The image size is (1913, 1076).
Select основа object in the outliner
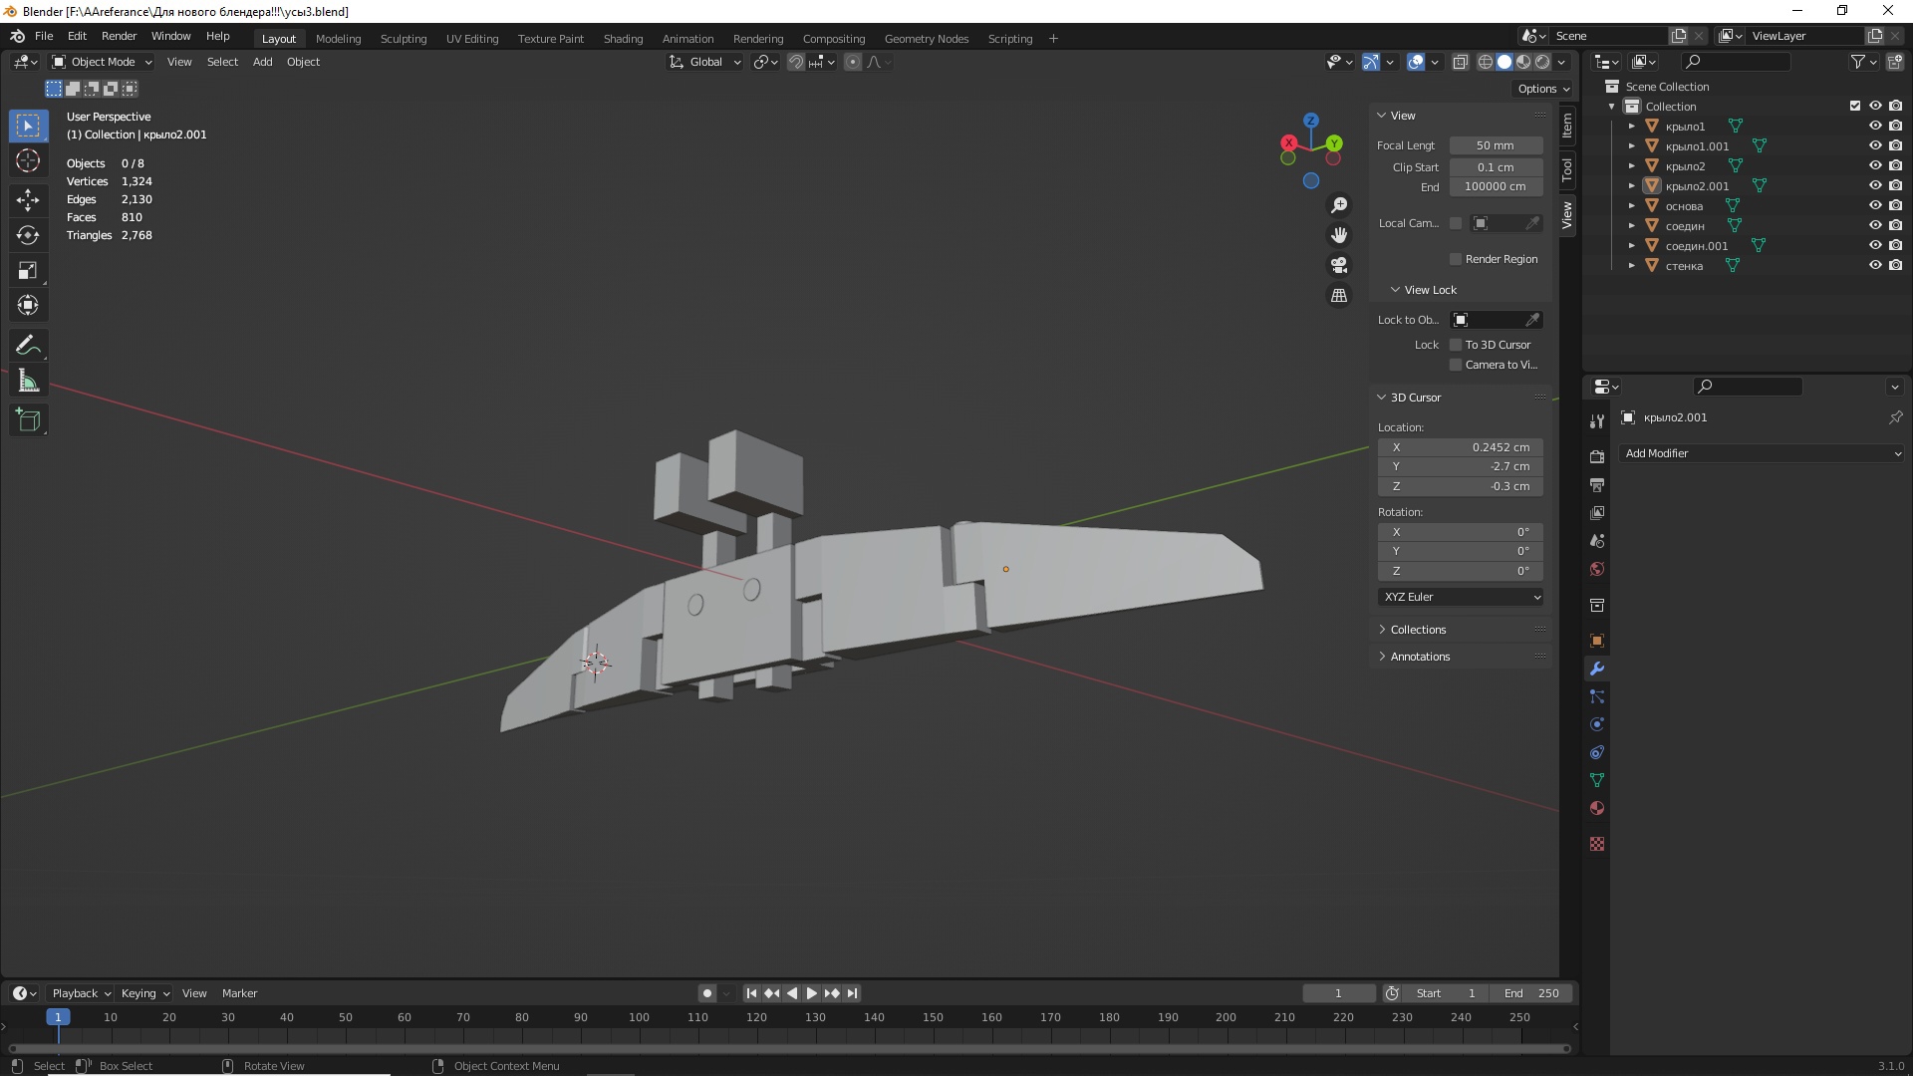(x=1684, y=206)
